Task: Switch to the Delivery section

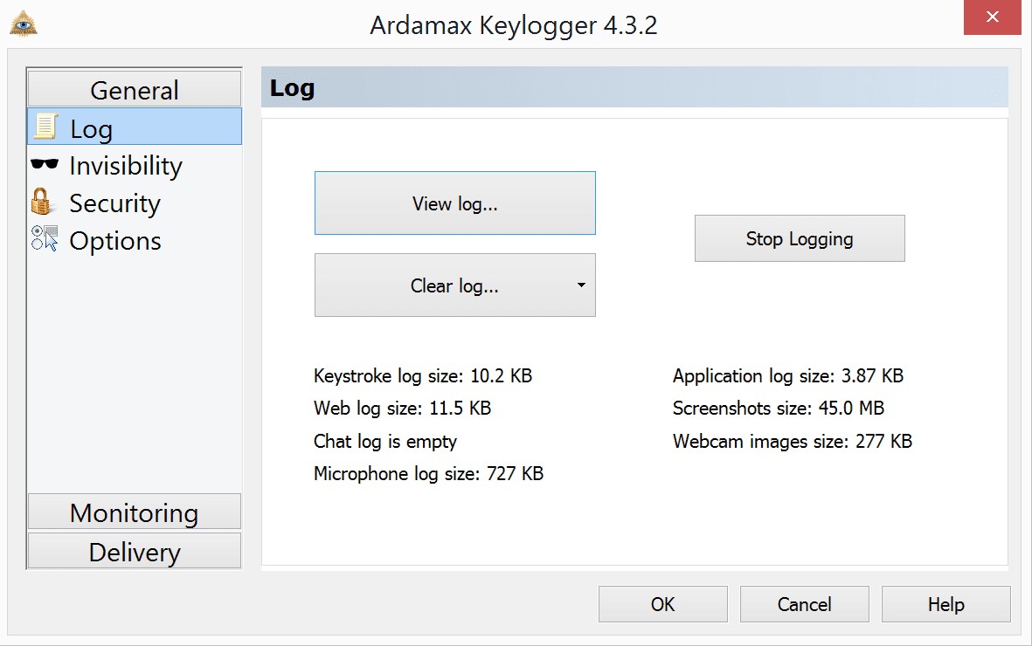Action: click(x=134, y=551)
